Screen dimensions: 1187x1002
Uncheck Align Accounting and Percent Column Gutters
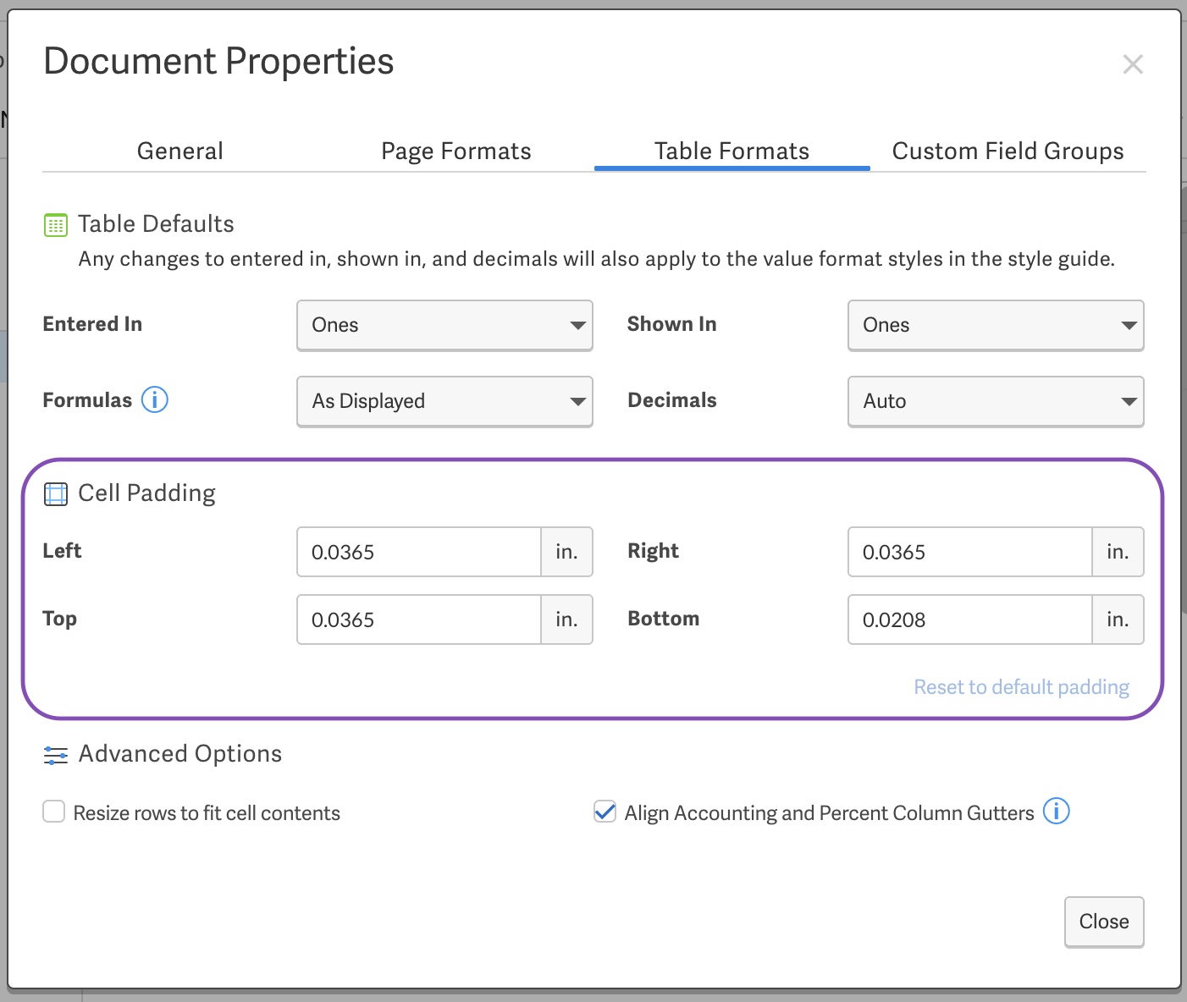(605, 812)
